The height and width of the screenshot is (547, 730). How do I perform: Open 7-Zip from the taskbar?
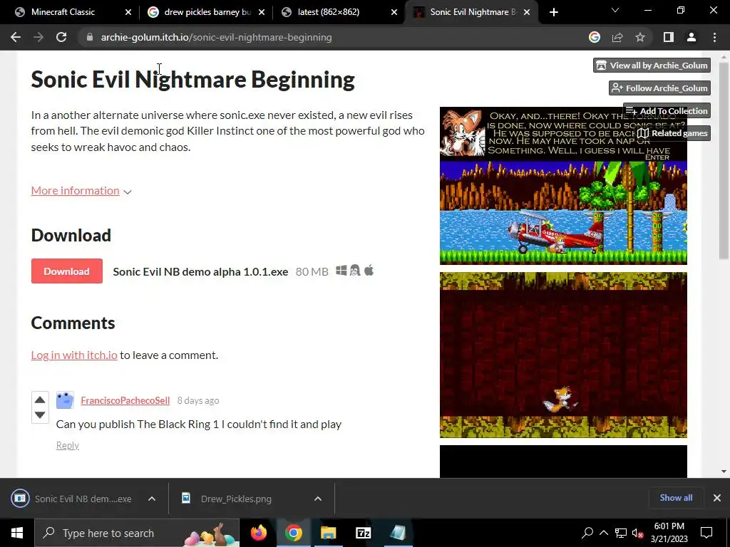tap(363, 533)
